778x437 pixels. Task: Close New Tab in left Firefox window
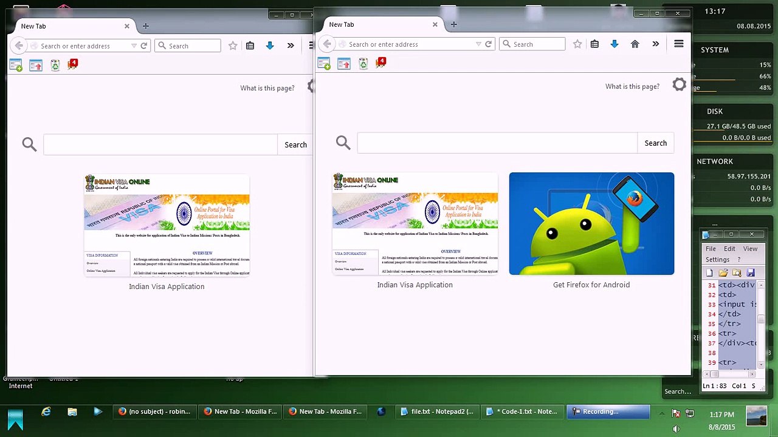tap(126, 26)
